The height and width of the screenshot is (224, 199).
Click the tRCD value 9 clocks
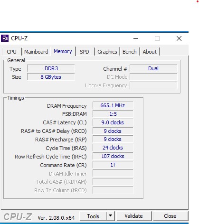(x=113, y=131)
